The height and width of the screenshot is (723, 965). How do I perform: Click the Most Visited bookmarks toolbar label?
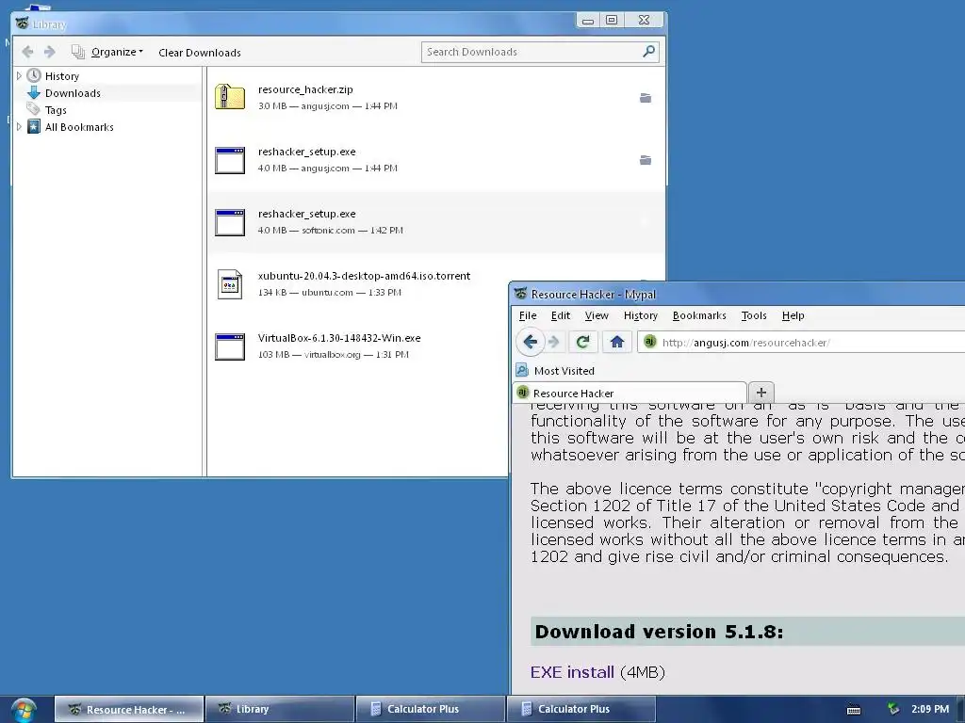(564, 371)
